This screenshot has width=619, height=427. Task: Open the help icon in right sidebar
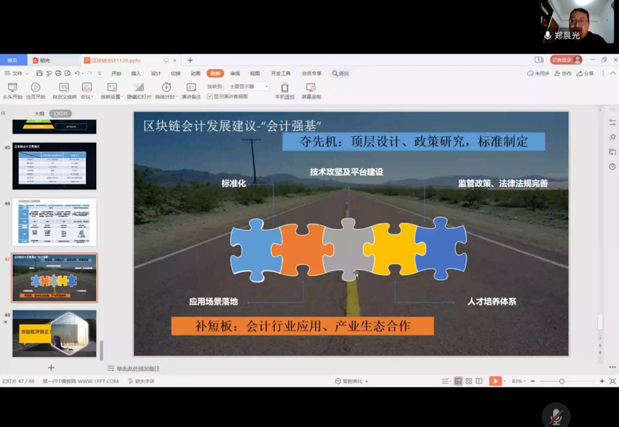pyautogui.click(x=612, y=166)
